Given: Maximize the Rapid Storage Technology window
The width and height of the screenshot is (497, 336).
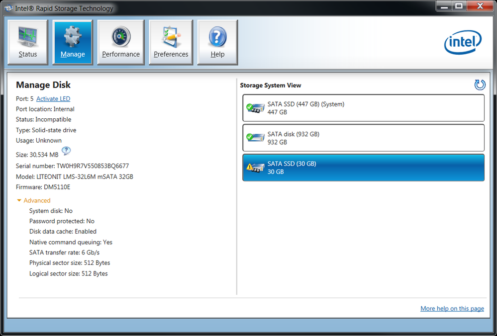Looking at the screenshot, I should pyautogui.click(x=458, y=6).
